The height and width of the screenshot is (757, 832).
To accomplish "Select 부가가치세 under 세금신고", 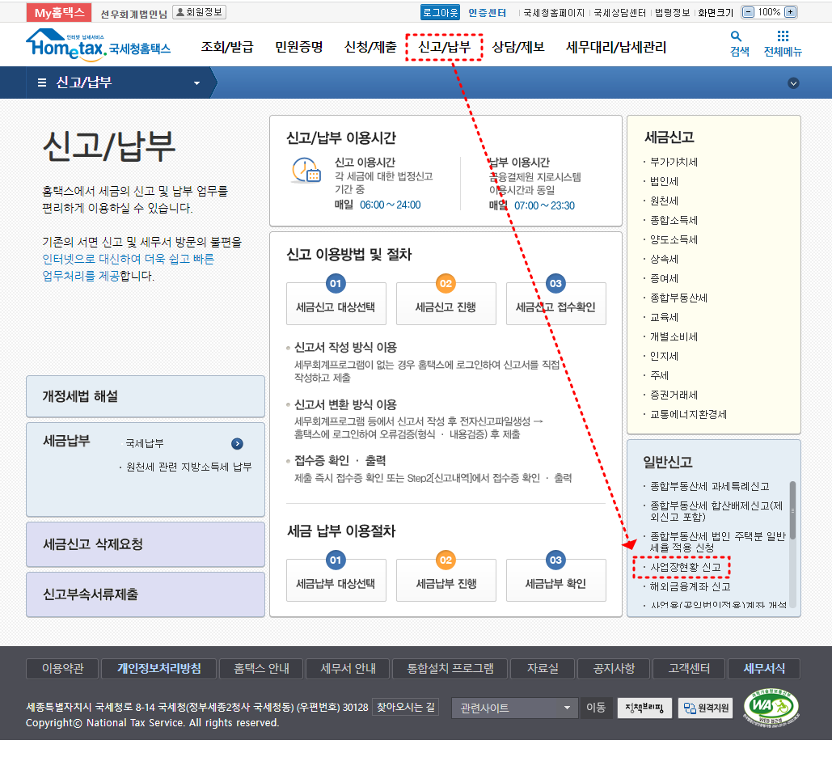I will click(674, 162).
